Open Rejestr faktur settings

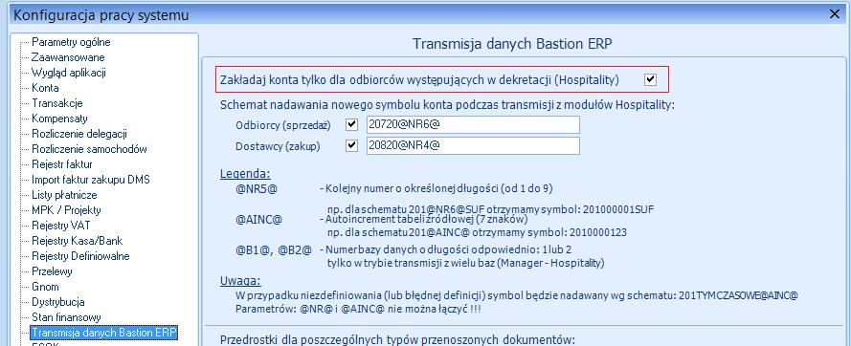coord(62,164)
